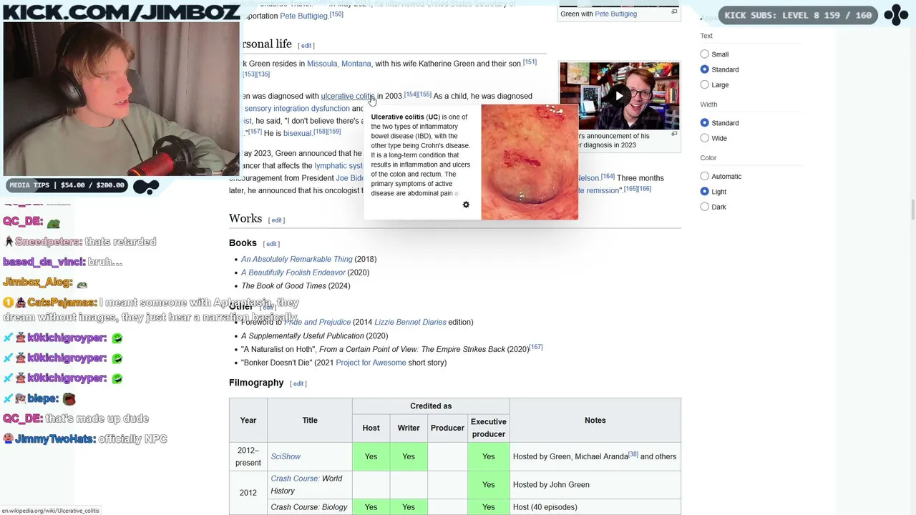The height and width of the screenshot is (515, 916).
Task: Open citation reference 150
Action: 336,14
